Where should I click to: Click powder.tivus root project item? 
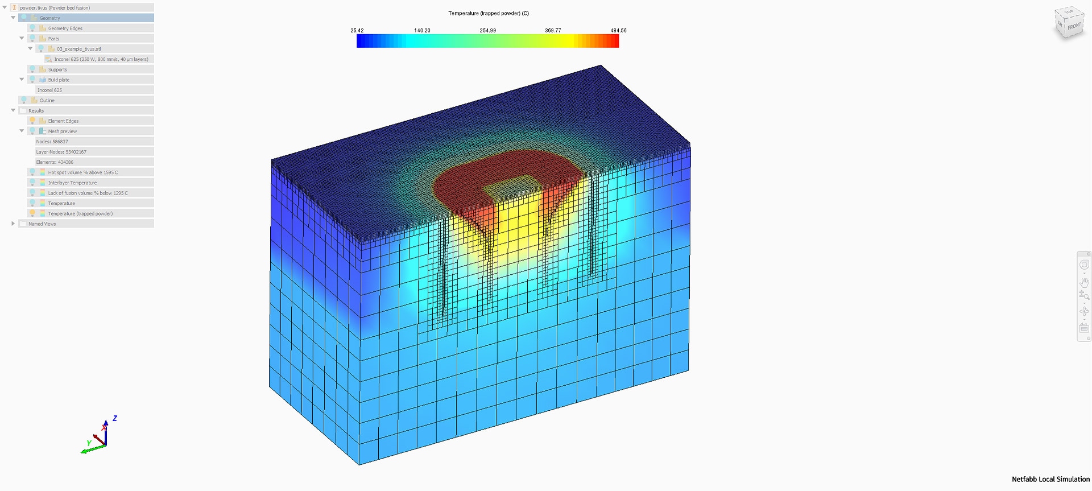(55, 8)
